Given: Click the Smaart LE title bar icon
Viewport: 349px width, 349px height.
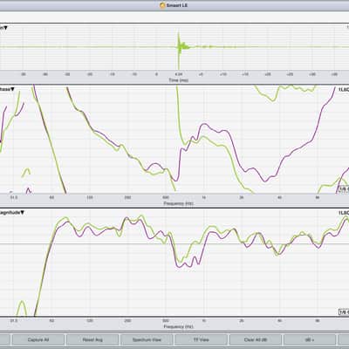Looking at the screenshot, I should tap(162, 5).
